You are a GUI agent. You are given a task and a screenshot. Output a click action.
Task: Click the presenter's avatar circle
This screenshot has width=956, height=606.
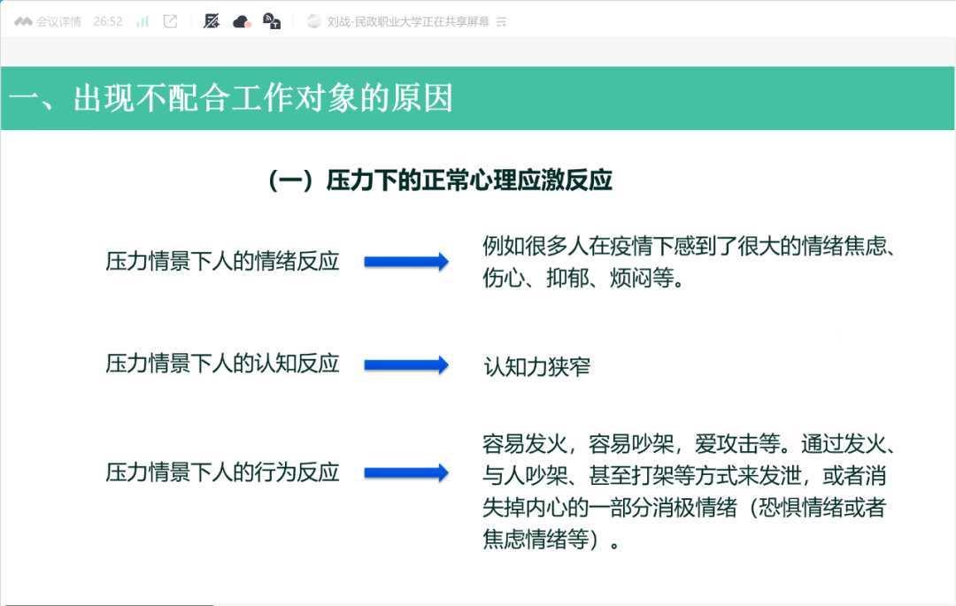click(314, 21)
